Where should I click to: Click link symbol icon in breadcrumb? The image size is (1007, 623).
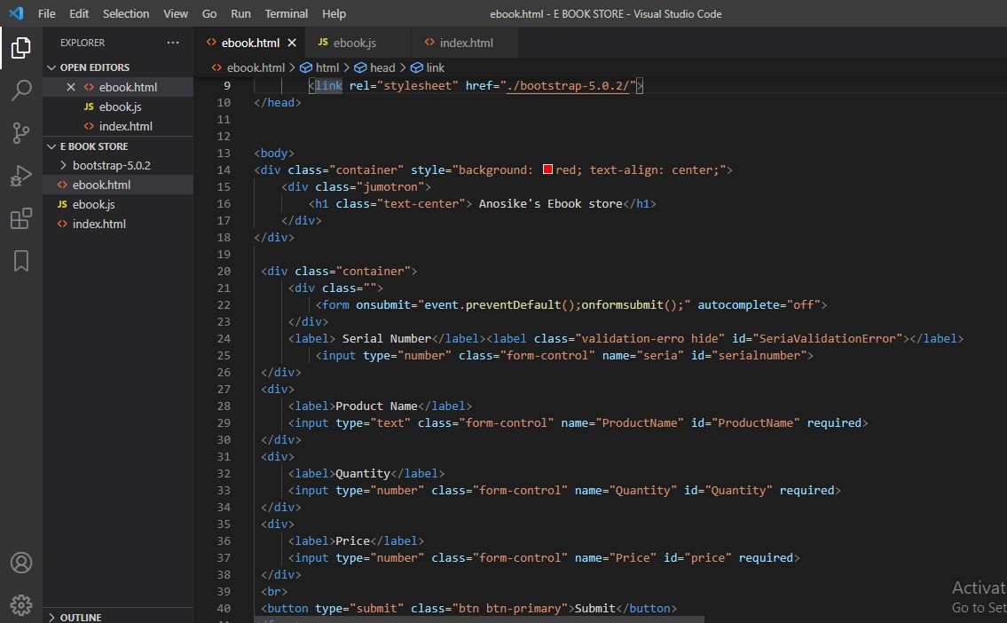click(x=416, y=67)
